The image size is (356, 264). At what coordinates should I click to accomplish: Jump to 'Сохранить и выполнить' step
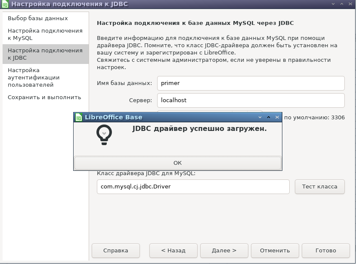coord(45,97)
